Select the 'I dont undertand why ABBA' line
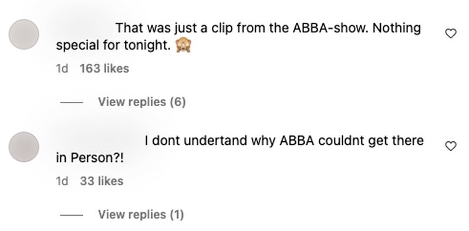 click(x=284, y=141)
